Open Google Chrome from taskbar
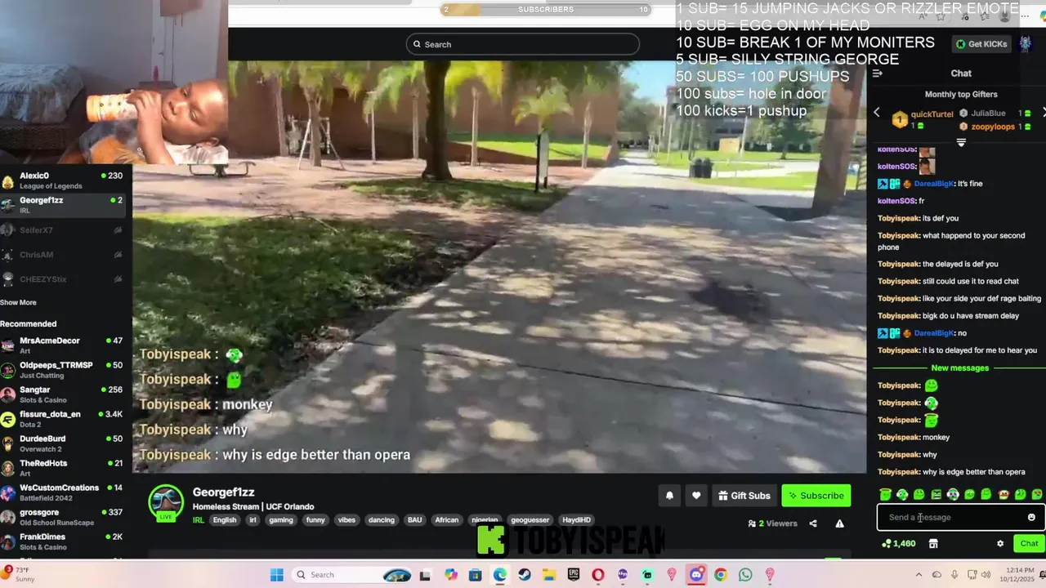The image size is (1046, 588). coord(721,575)
